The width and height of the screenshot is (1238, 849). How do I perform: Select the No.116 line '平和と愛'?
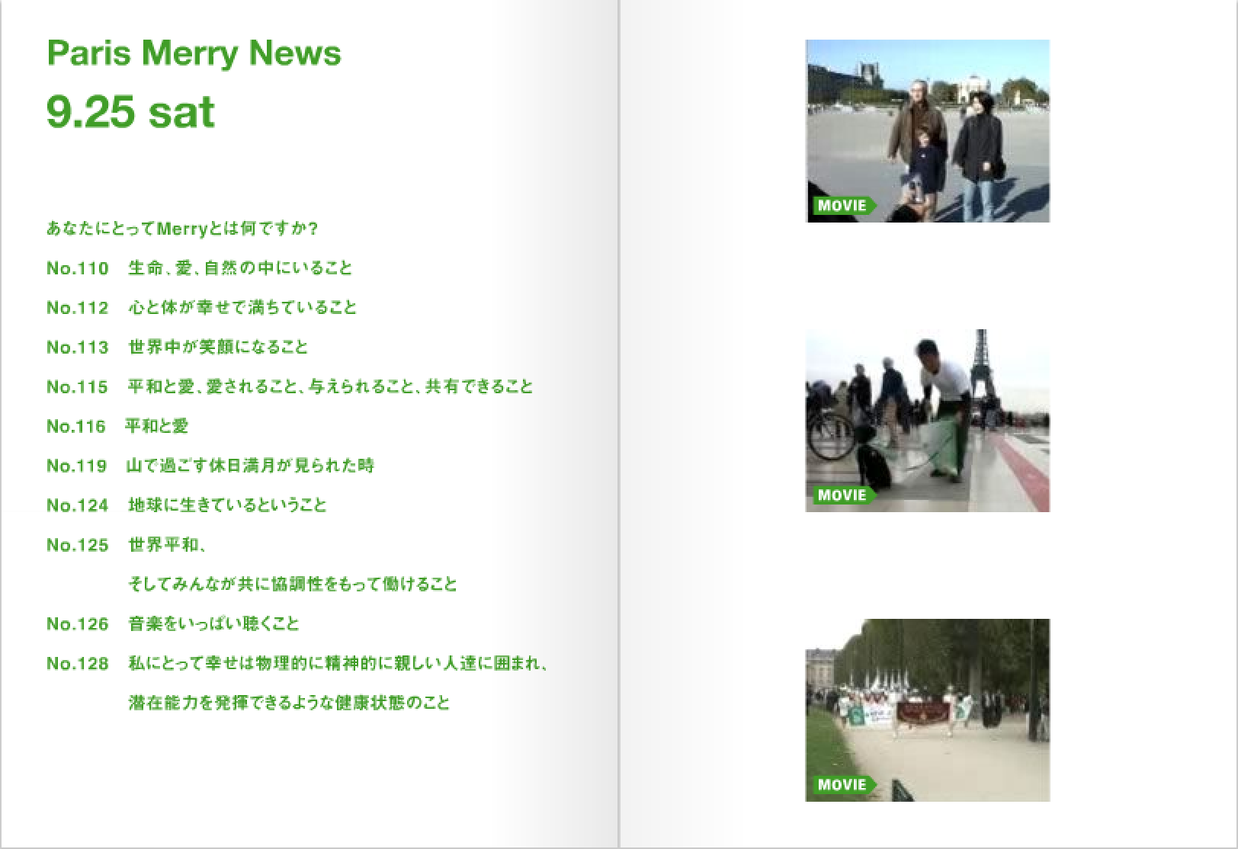pyautogui.click(x=117, y=427)
